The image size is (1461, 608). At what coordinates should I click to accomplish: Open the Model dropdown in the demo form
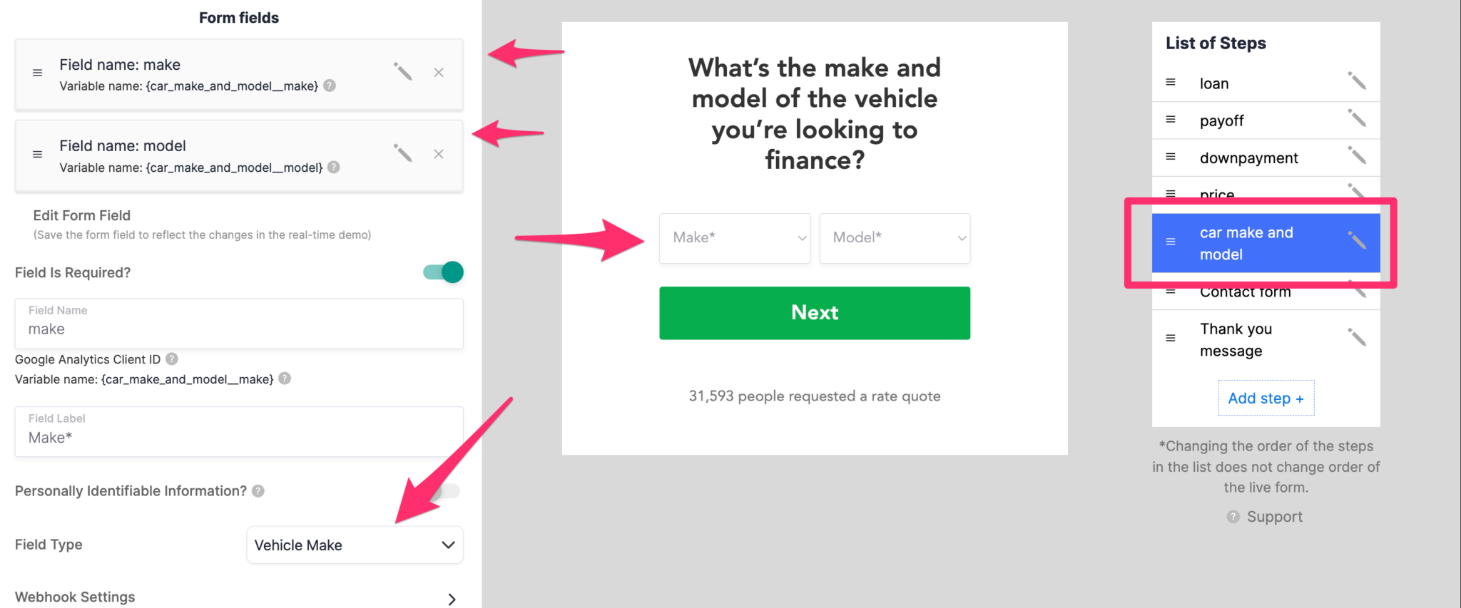895,238
